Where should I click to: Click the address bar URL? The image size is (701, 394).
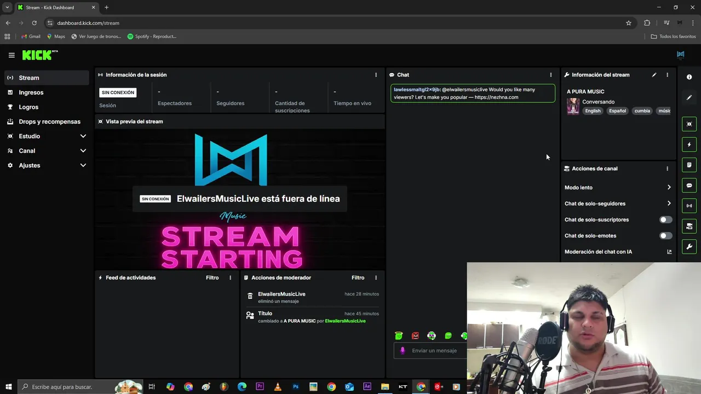click(x=88, y=23)
